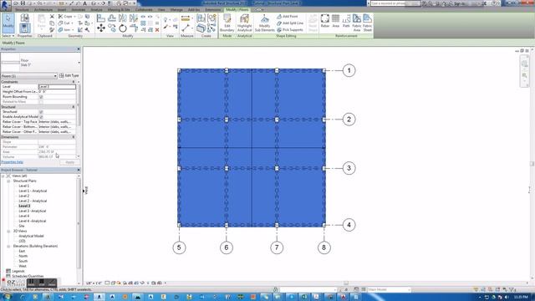Collapse the 3D Views tree node

pos(8,231)
